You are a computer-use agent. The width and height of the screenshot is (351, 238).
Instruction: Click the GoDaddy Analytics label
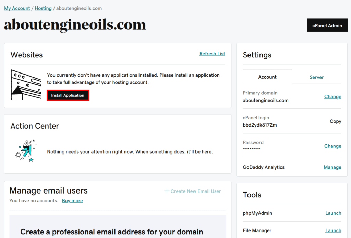pos(264,167)
